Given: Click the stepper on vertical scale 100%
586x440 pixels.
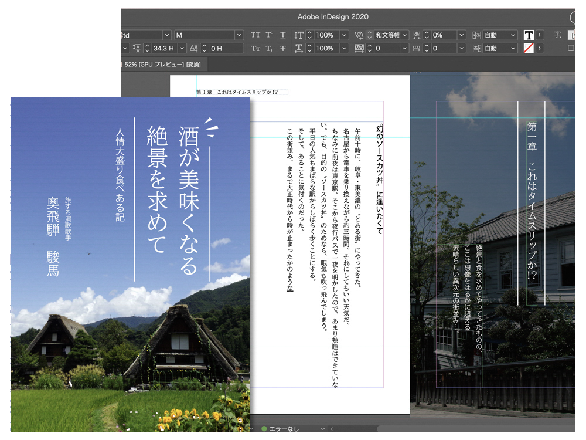Looking at the screenshot, I should click(310, 35).
